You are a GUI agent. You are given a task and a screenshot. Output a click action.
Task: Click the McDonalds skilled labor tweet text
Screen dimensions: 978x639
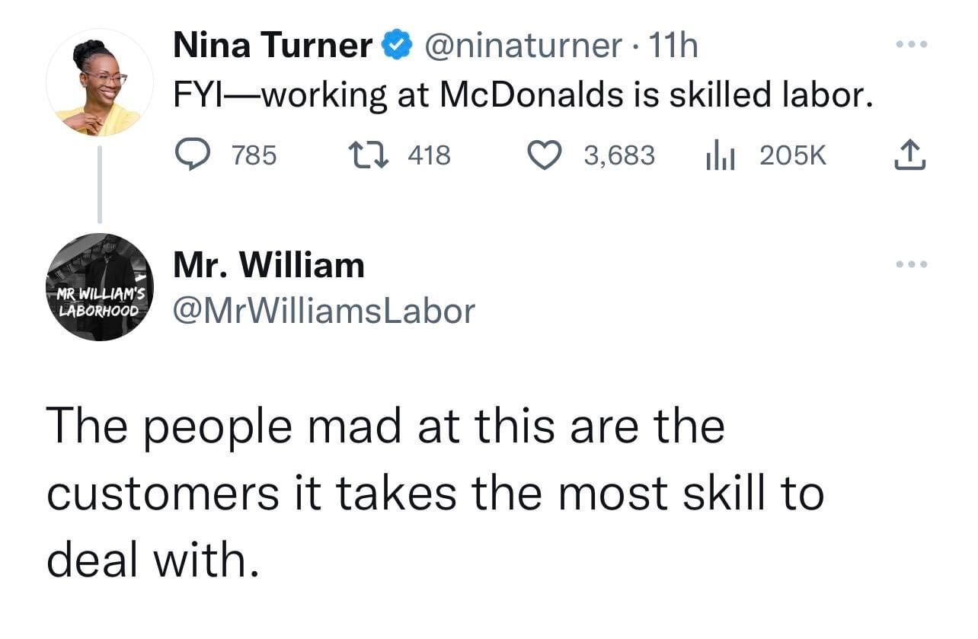click(523, 95)
